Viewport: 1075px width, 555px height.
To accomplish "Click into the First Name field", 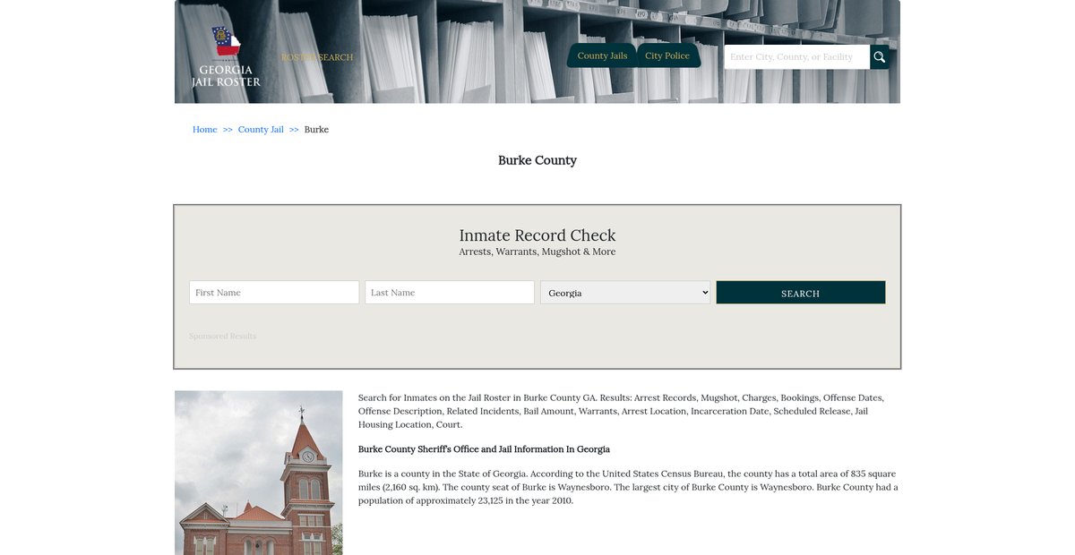I will pyautogui.click(x=273, y=293).
